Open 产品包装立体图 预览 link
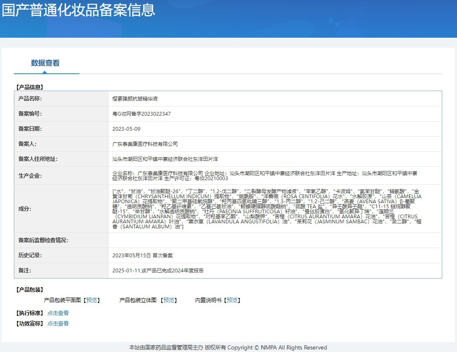This screenshot has width=457, height=352. (x=169, y=300)
